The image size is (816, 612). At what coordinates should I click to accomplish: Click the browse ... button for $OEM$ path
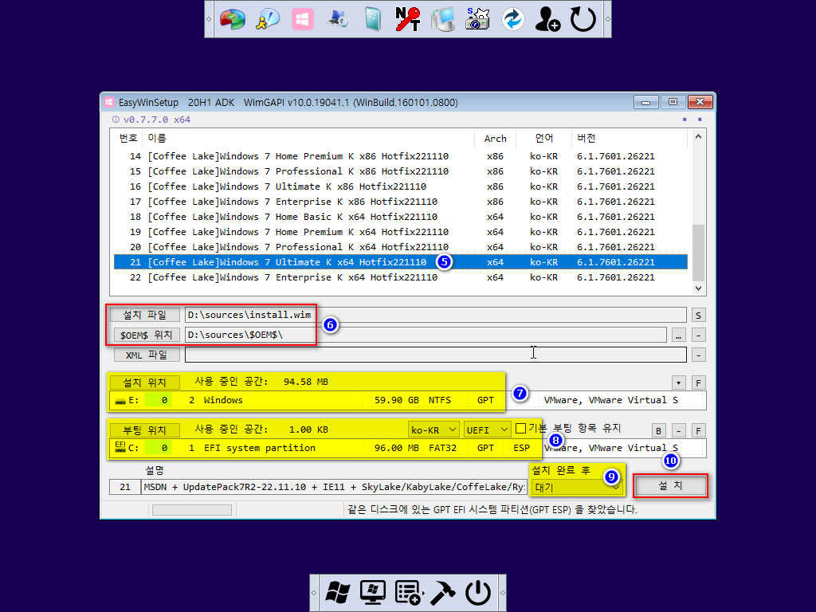[678, 335]
